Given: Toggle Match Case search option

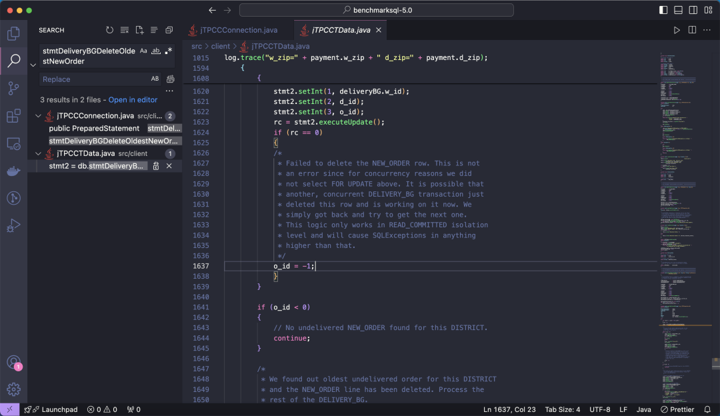Looking at the screenshot, I should (x=143, y=51).
